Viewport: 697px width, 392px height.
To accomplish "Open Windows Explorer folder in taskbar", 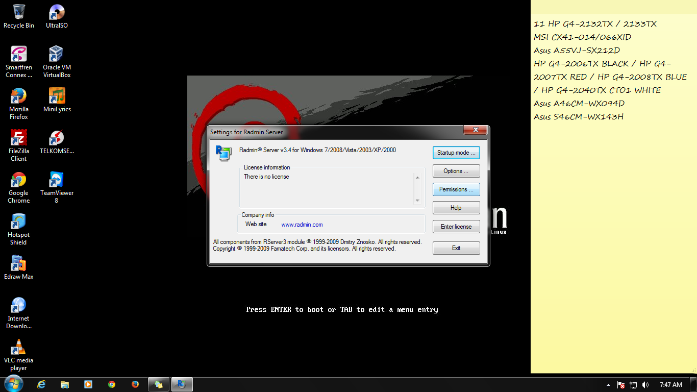I will click(65, 384).
